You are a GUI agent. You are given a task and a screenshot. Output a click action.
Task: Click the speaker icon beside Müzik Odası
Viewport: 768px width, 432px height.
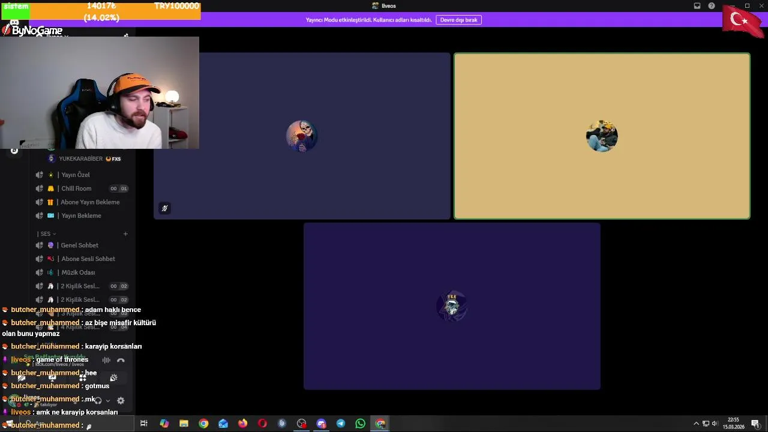[39, 272]
